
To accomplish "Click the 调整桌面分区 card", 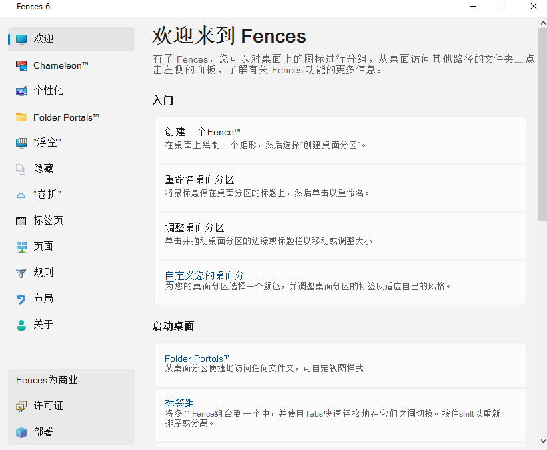I will tap(340, 237).
